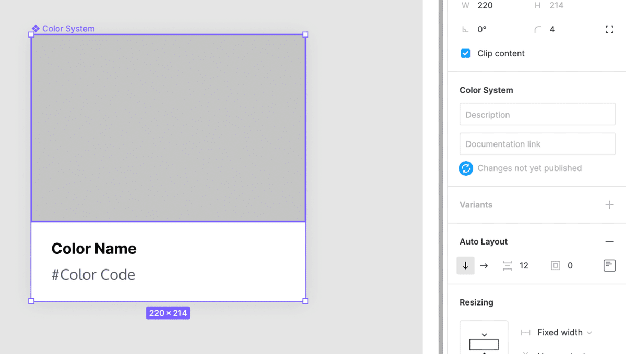
Task: Click the rotation angle icon
Action: (x=465, y=30)
